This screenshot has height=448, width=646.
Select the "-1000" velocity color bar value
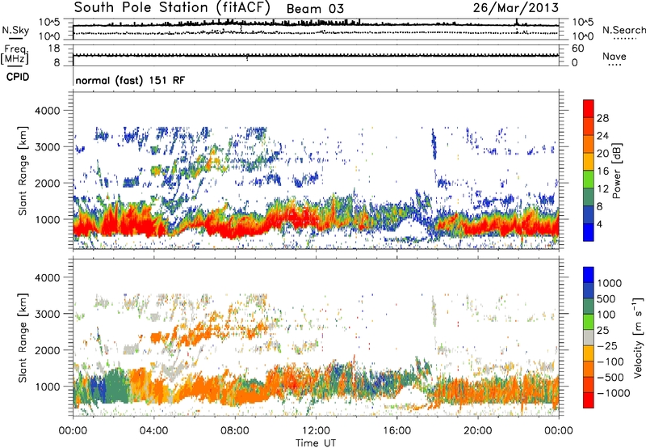(614, 393)
